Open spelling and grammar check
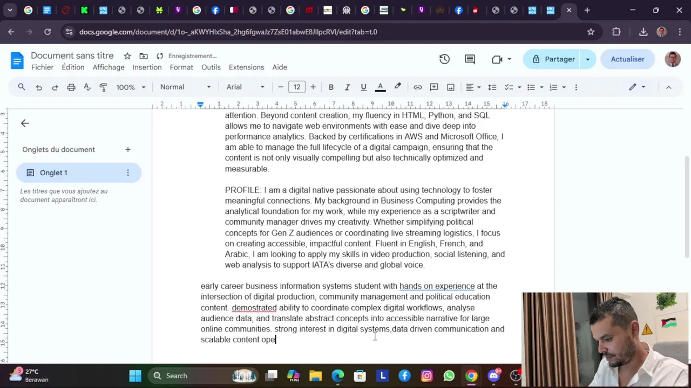Viewport: 691px width, 388px height. point(87,87)
